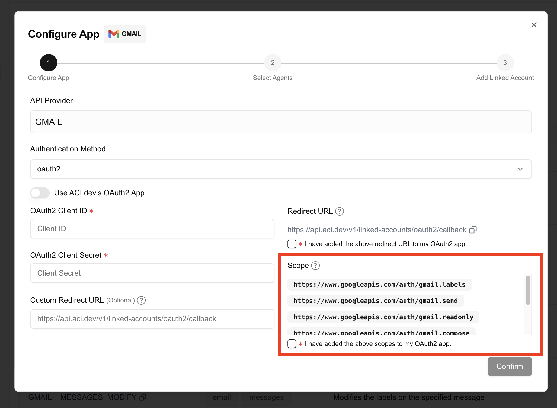
Task: Click the Scope help question mark icon
Action: pyautogui.click(x=315, y=266)
